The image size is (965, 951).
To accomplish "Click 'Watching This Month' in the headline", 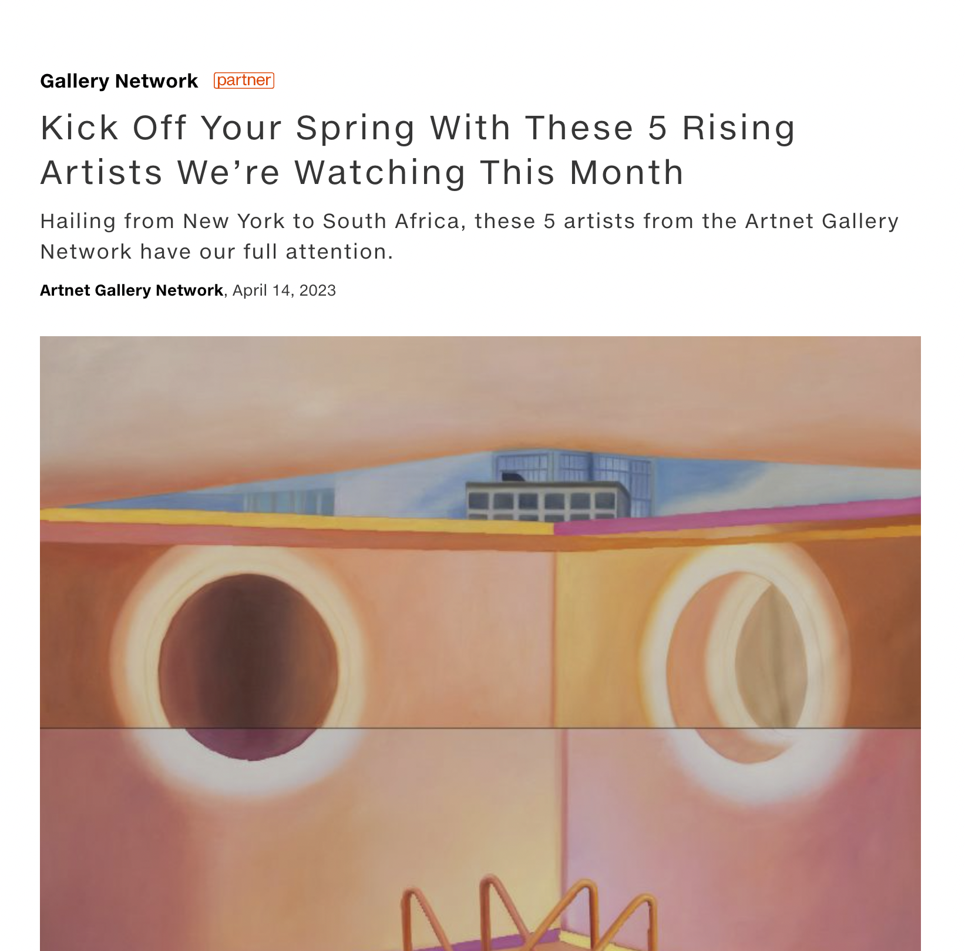I will pyautogui.click(x=489, y=172).
